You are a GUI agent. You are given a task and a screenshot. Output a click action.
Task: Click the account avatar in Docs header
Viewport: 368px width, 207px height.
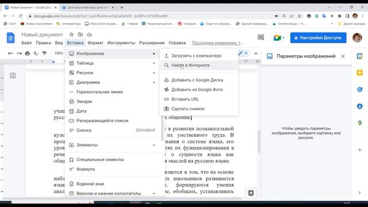(x=357, y=37)
